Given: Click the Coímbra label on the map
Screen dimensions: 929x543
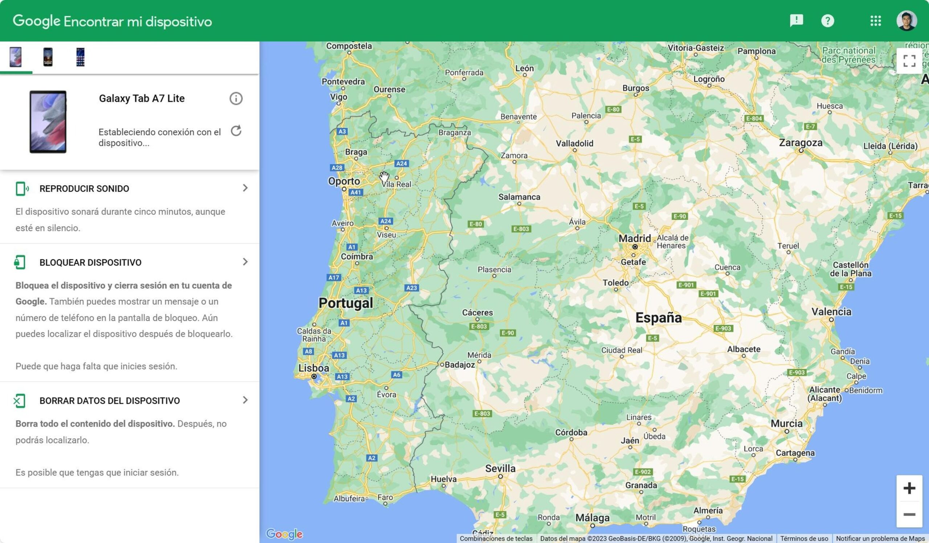Looking at the screenshot, I should coord(356,257).
